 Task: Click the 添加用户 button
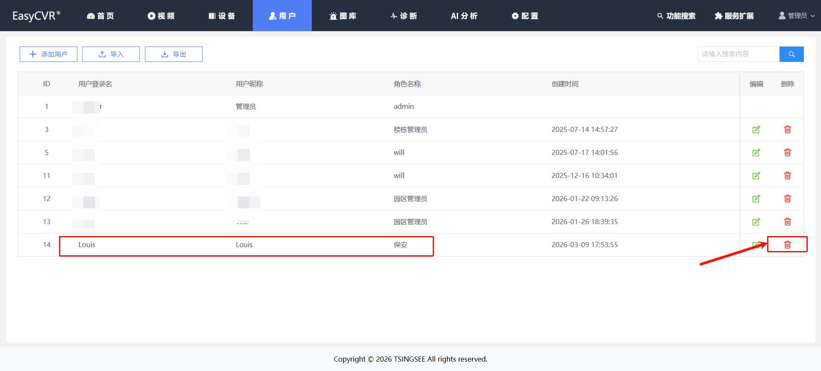click(x=48, y=54)
